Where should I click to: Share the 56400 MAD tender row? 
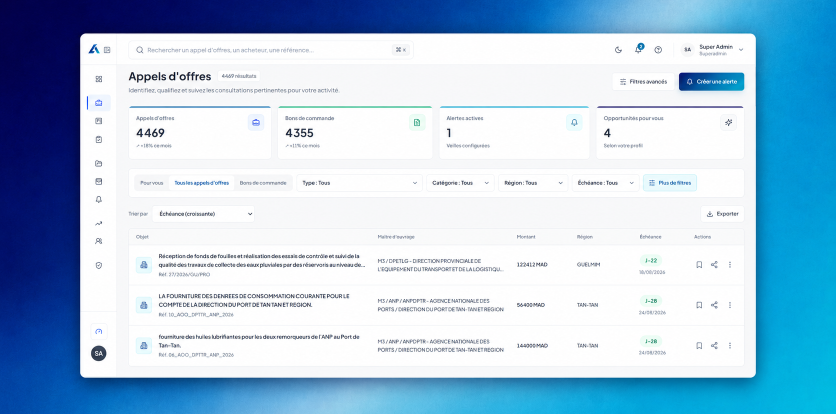(x=714, y=305)
